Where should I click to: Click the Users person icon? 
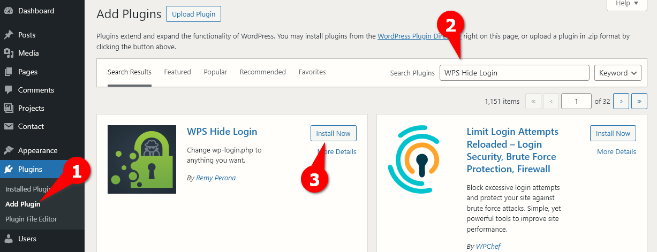9,239
